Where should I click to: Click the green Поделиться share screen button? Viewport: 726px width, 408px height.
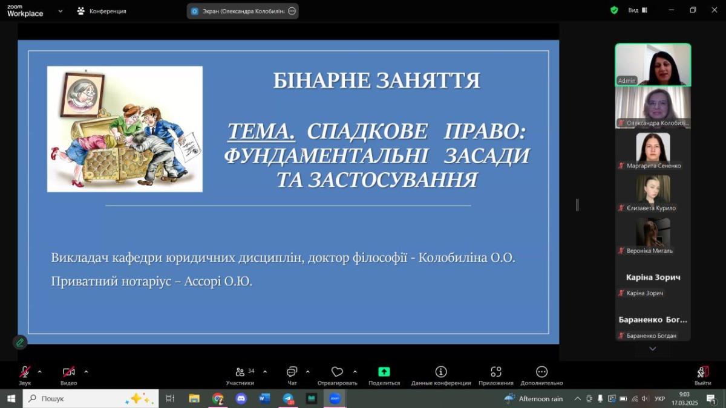[384, 375]
